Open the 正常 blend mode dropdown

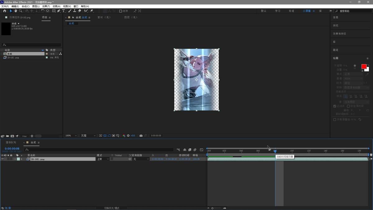click(103, 159)
